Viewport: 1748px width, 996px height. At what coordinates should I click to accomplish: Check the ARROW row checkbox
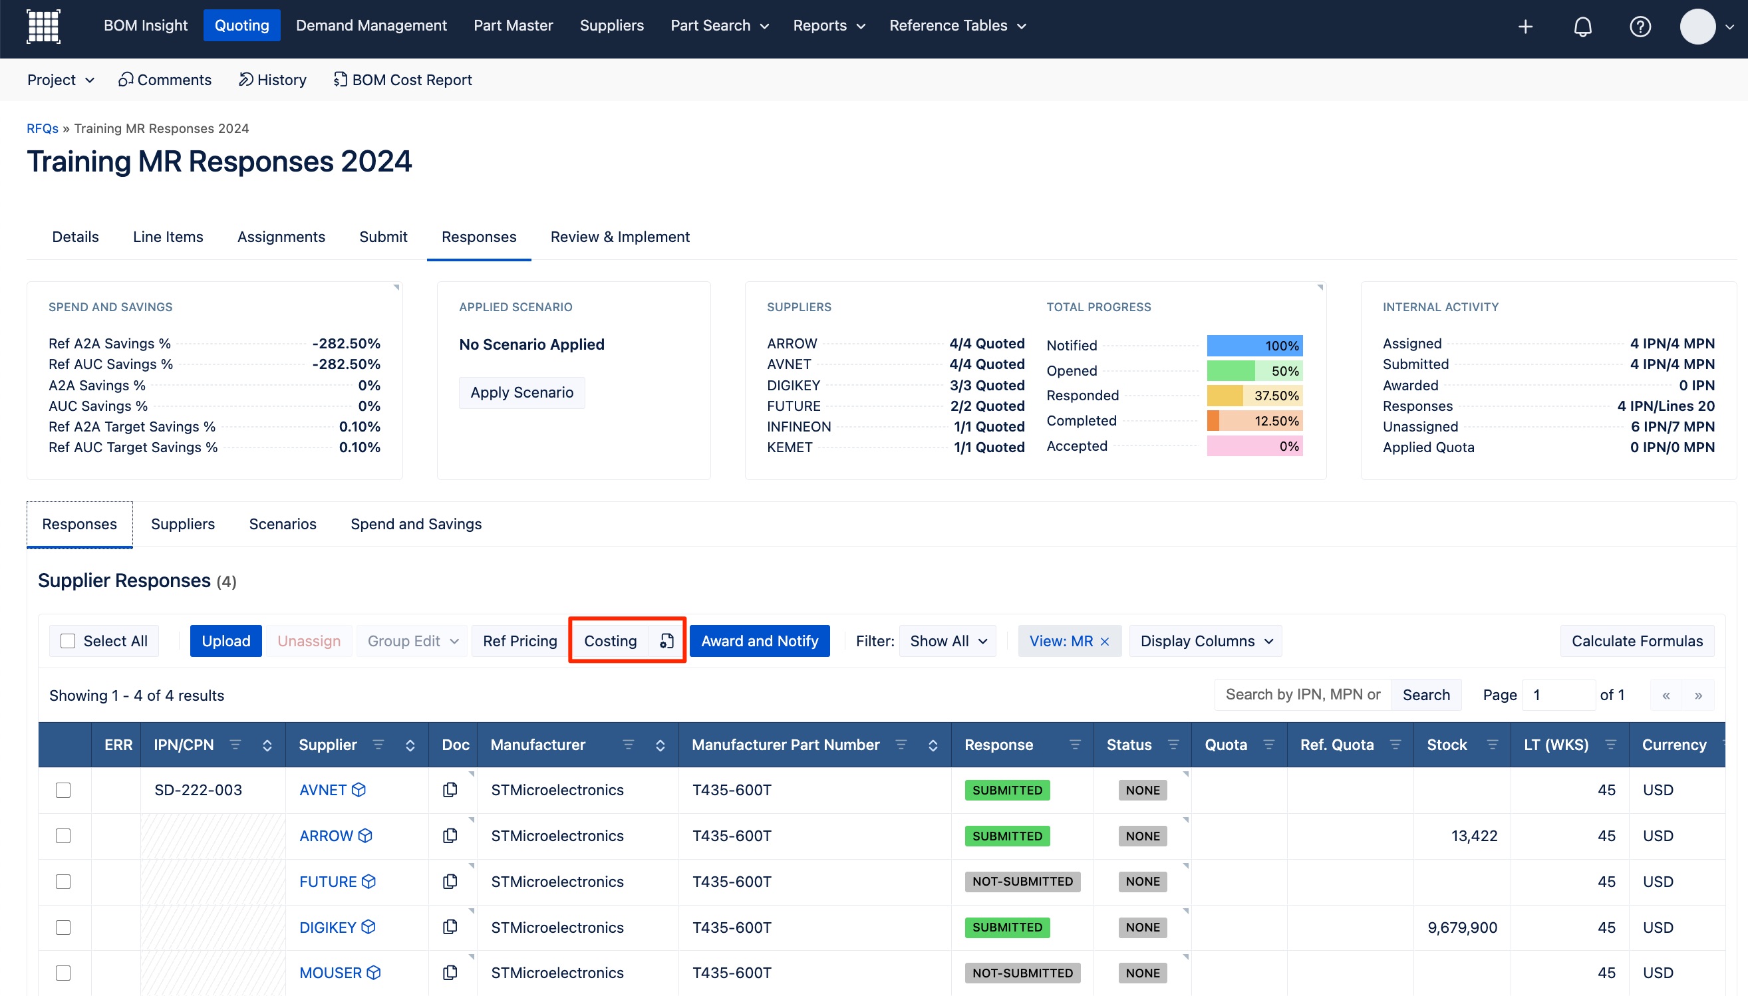[63, 836]
